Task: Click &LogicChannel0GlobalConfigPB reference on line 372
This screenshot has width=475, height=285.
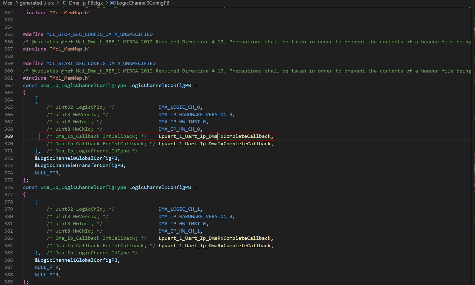Action: 77,158
